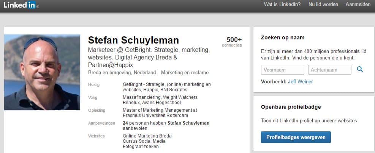Click the "Erasmus Universiteit Rotterdam" education entry

[156, 116]
